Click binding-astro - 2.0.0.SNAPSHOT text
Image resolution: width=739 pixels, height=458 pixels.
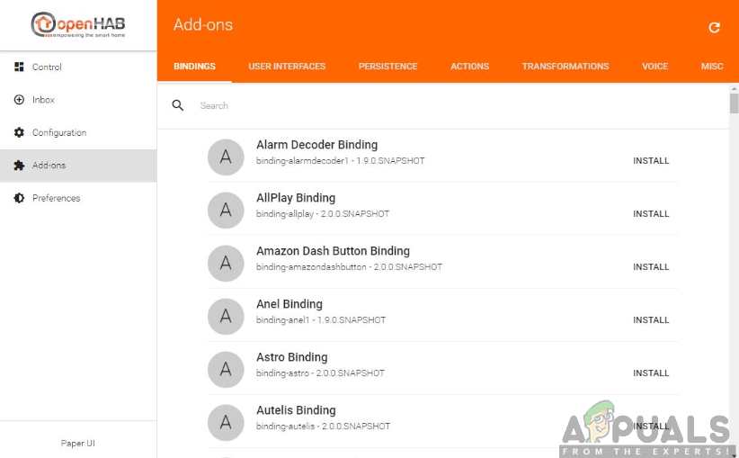320,373
